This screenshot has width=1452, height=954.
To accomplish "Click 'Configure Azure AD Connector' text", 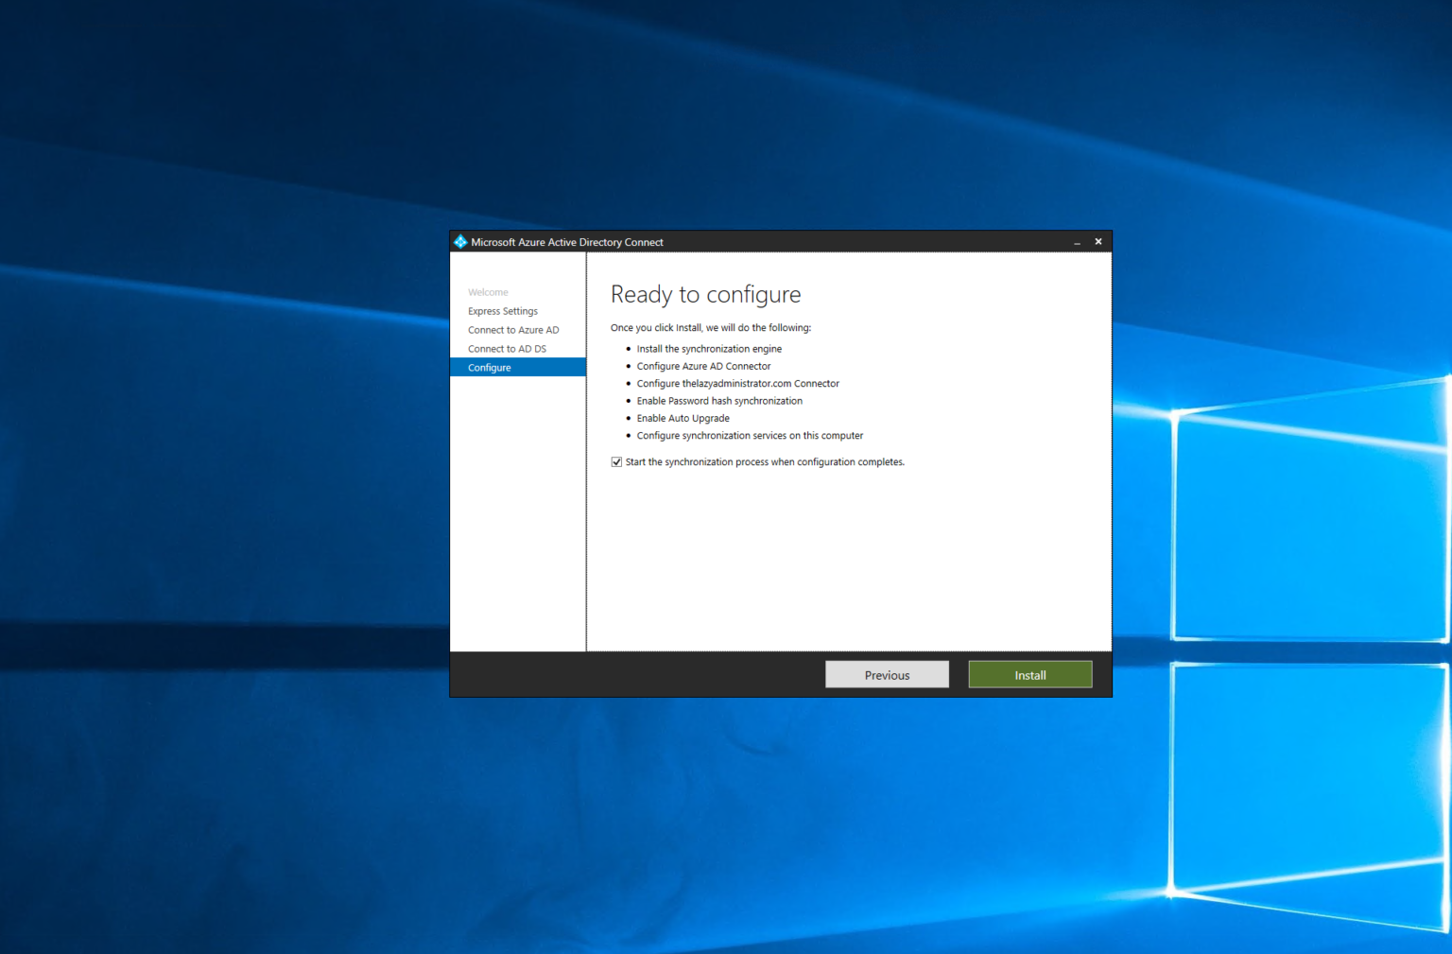I will pos(703,366).
